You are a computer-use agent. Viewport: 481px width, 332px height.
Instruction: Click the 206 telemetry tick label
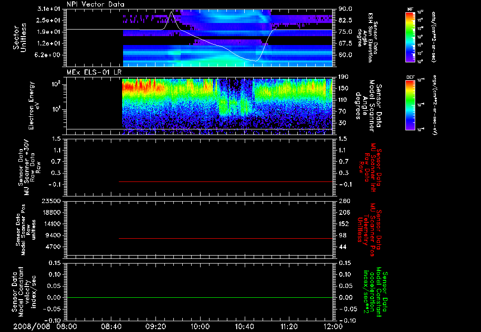(x=343, y=212)
